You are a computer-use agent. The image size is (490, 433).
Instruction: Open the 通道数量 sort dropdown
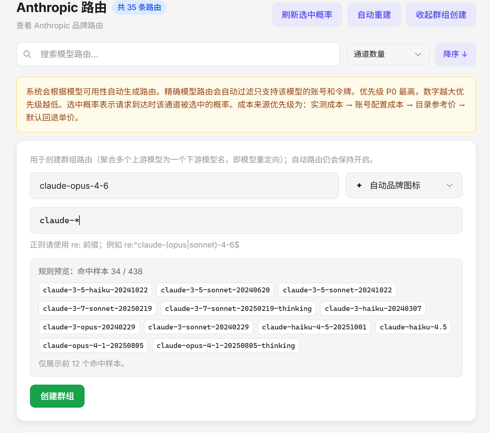click(x=388, y=54)
